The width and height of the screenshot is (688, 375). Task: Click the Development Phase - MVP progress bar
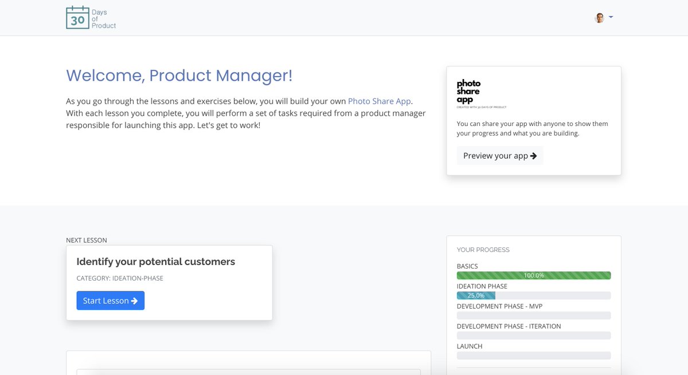pyautogui.click(x=534, y=315)
